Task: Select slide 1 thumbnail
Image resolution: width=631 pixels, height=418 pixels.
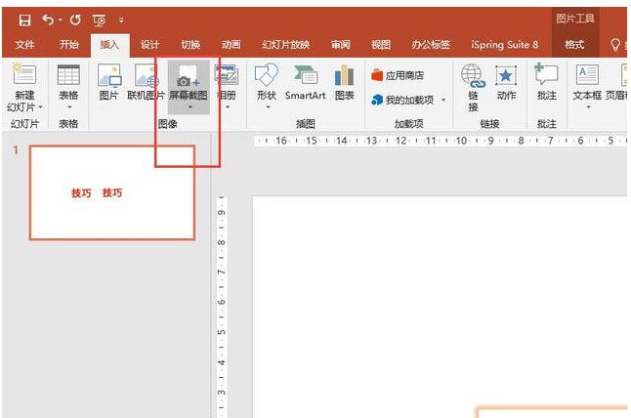Action: click(x=112, y=192)
